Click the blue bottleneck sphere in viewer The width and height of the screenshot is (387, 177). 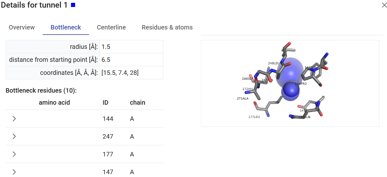(x=291, y=90)
